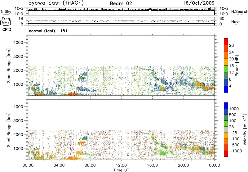
Task: Click the blue top segment of Velocity colorbar
Action: [x=226, y=106]
